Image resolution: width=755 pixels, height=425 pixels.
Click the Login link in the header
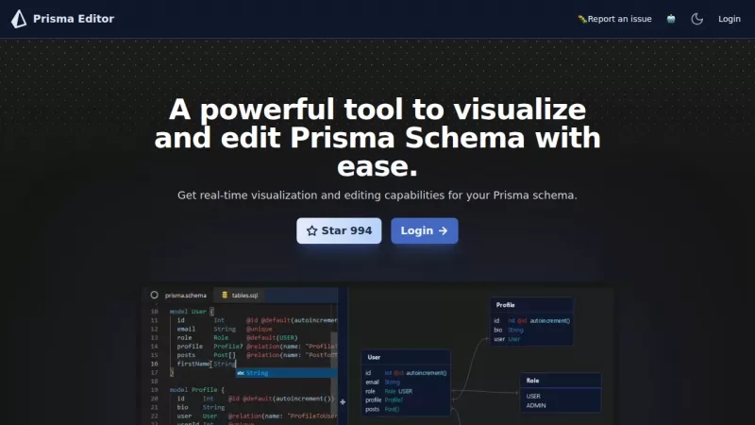click(729, 19)
